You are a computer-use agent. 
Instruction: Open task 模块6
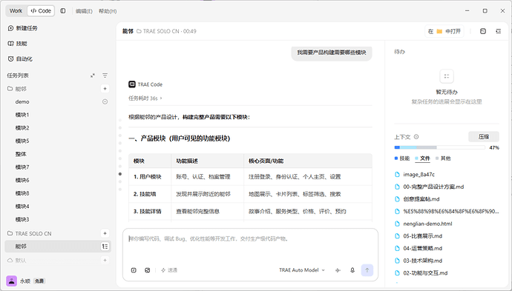pyautogui.click(x=22, y=180)
